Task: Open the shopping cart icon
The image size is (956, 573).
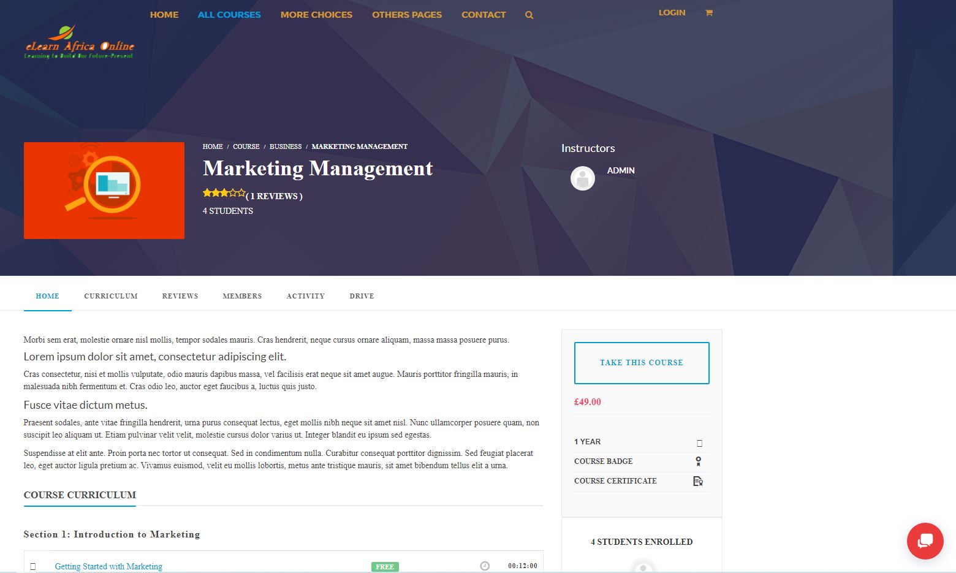Action: tap(708, 13)
